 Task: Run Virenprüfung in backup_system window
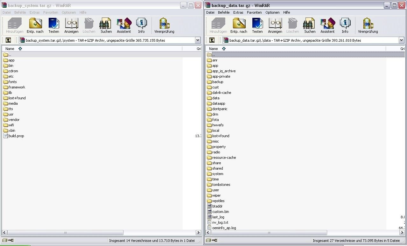pyautogui.click(x=164, y=25)
